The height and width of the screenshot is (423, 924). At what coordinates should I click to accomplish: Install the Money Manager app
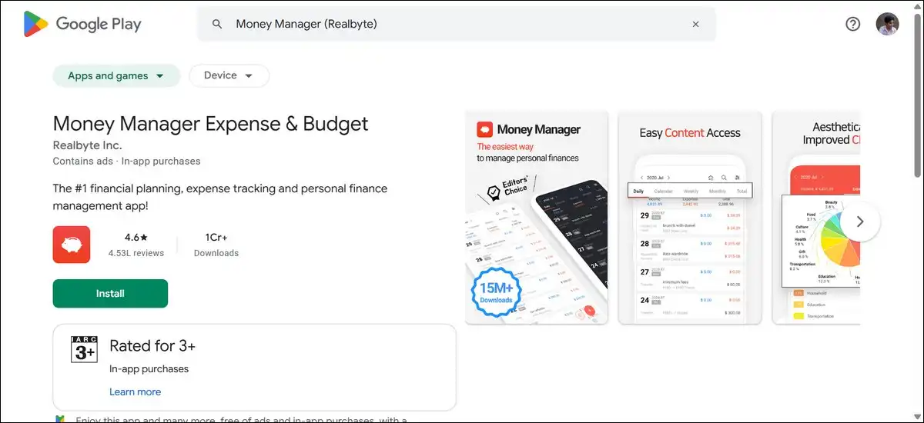click(x=110, y=294)
